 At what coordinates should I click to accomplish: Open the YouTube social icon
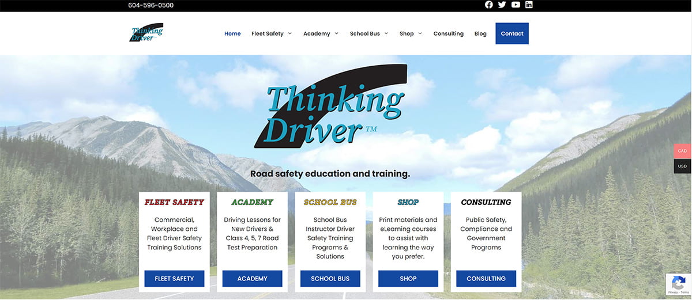[x=516, y=5]
